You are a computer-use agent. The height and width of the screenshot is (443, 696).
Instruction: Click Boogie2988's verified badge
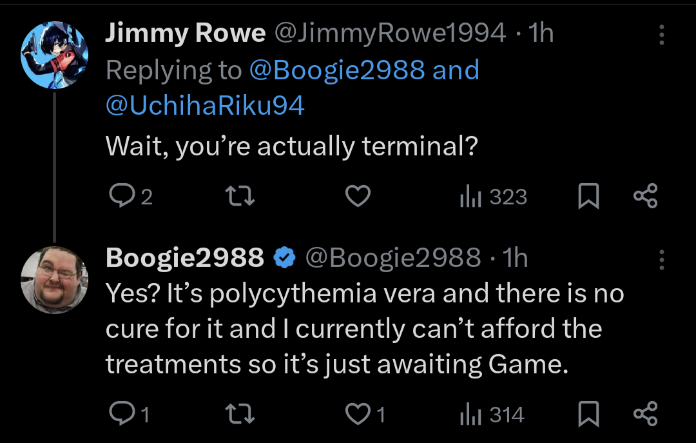click(x=284, y=257)
